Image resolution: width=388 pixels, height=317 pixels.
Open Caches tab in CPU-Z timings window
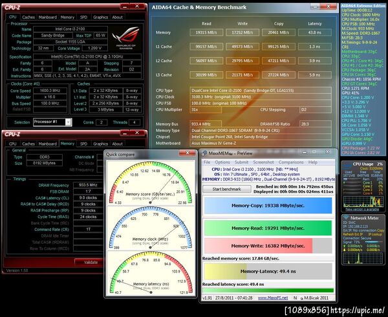tap(28, 144)
